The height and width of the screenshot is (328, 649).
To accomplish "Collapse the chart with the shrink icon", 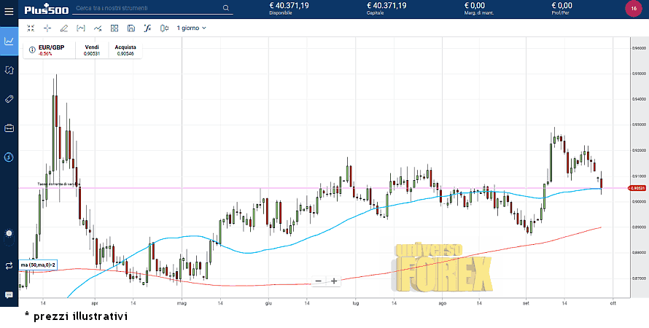I will pos(30,28).
